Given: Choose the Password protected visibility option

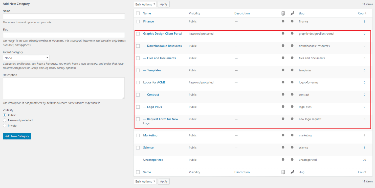Looking at the screenshot, I should coord(4,120).
